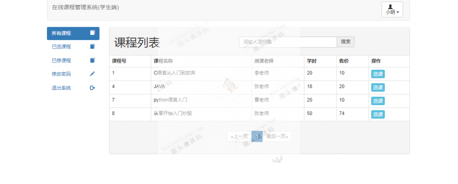Click 选课 for python语言入门

coord(378,101)
